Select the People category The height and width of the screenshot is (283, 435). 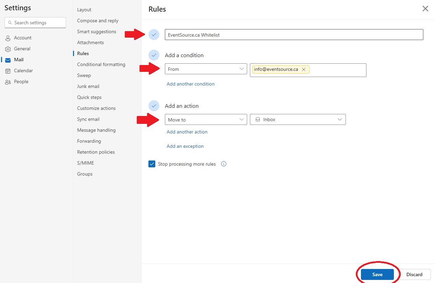pyautogui.click(x=21, y=82)
